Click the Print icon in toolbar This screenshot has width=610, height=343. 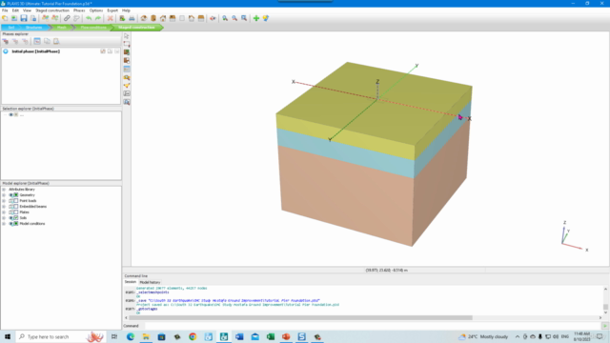[132, 18]
